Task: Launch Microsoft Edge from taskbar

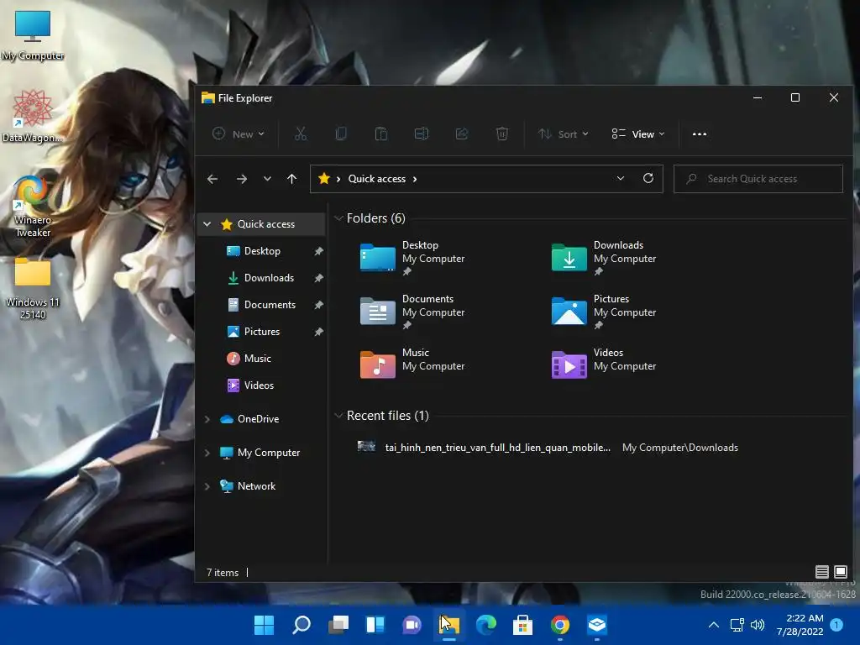Action: point(486,624)
